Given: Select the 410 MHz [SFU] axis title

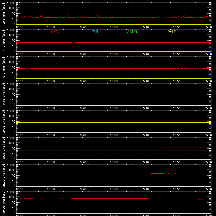Looking at the screenshot, I should click(x=4, y=40).
